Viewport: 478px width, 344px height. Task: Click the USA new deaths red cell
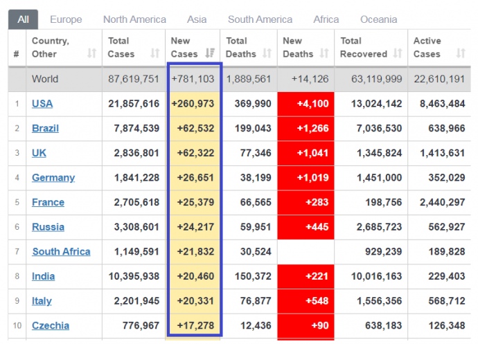coord(306,104)
